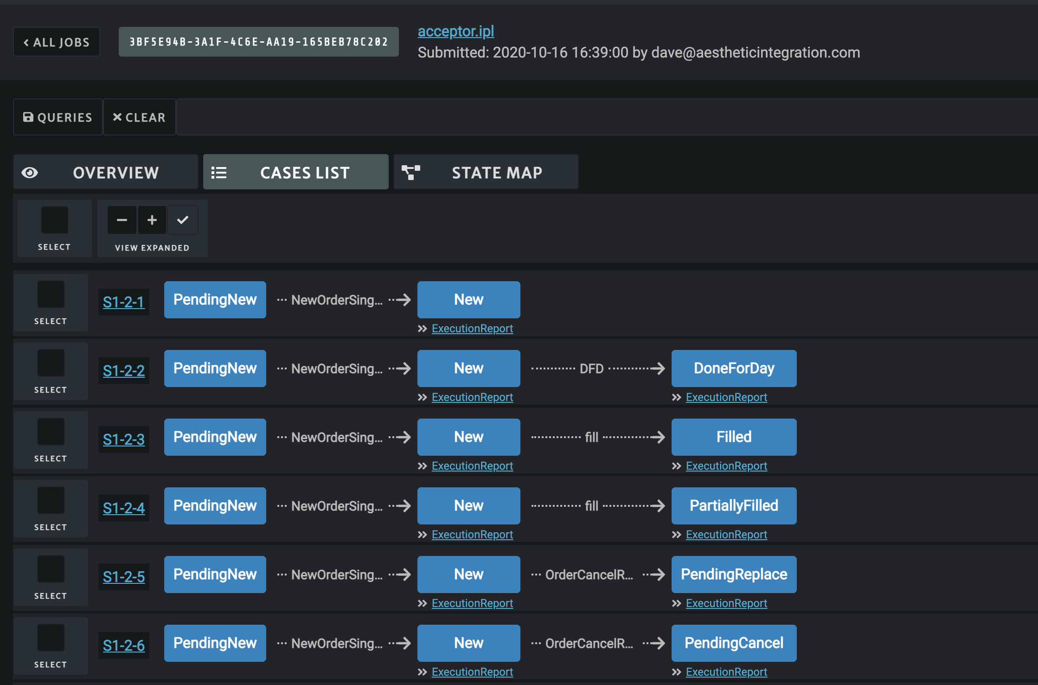Switch to the Overview tab
This screenshot has height=685, width=1038.
tap(106, 172)
